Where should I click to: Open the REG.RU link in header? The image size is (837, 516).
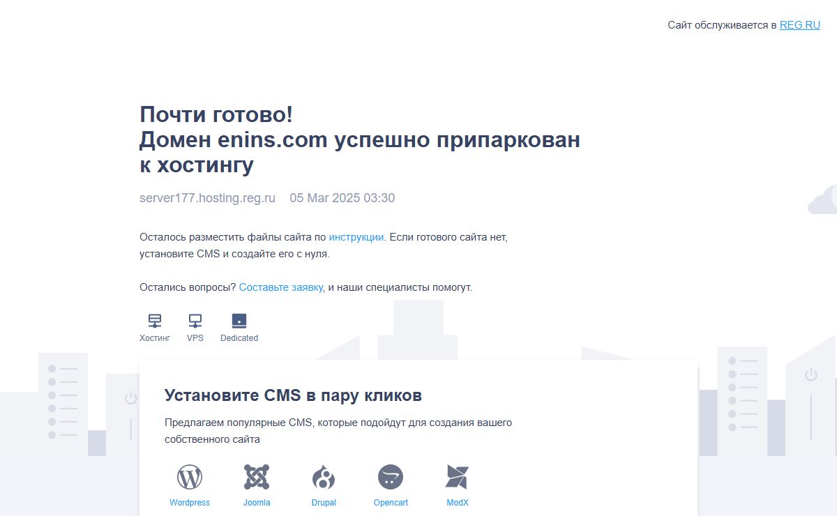tap(799, 25)
